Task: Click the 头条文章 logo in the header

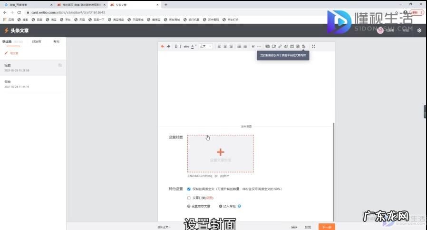Action: pyautogui.click(x=16, y=30)
